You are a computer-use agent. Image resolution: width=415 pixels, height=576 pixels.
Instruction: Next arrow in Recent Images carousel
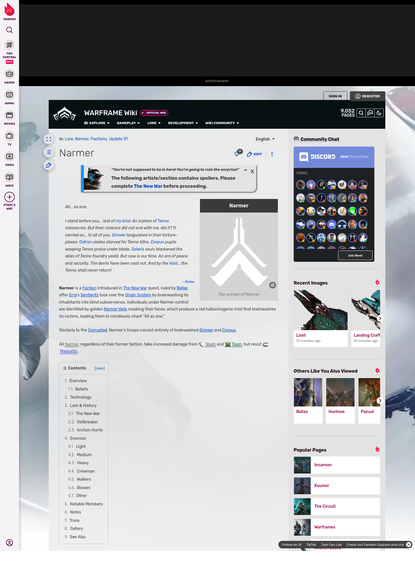click(380, 318)
